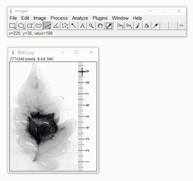Click the microscope icon of 测试2.jpg window
This screenshot has height=181, width=193.
pos(13,52)
